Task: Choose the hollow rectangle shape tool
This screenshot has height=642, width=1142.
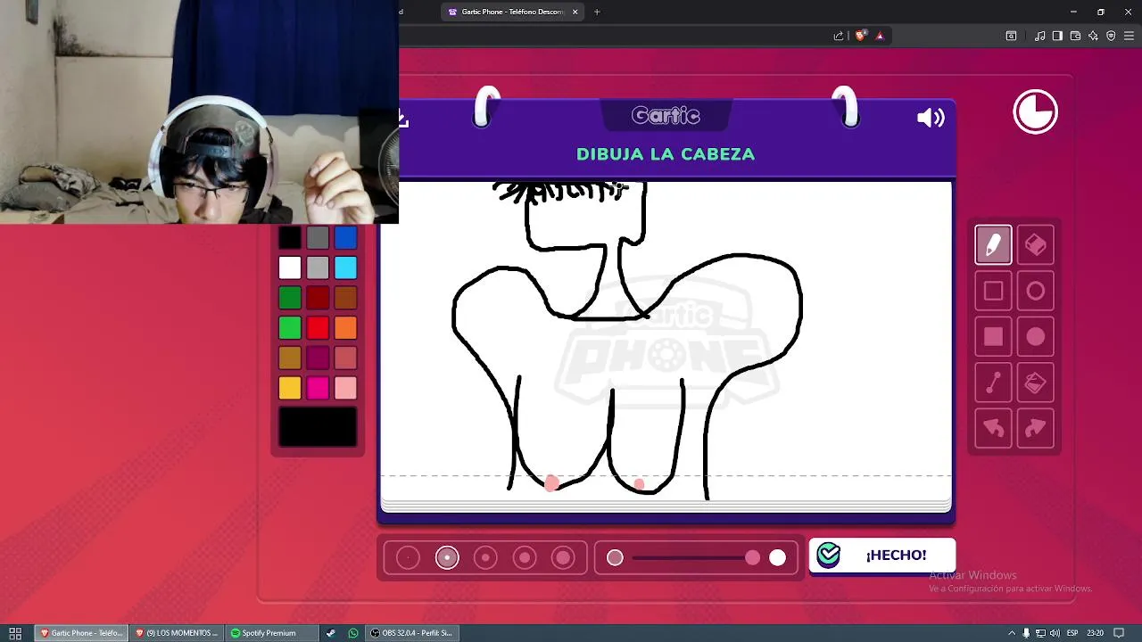Action: point(993,291)
